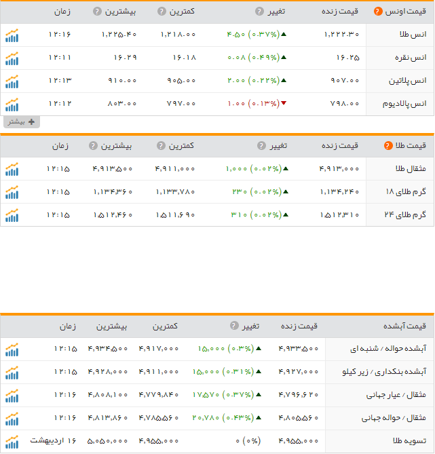Open the مثقال طلا link

pos(411,168)
